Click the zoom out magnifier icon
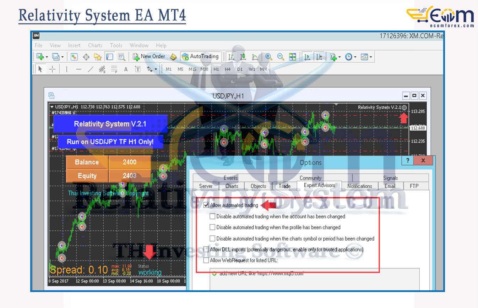478x308 pixels. 281,57
